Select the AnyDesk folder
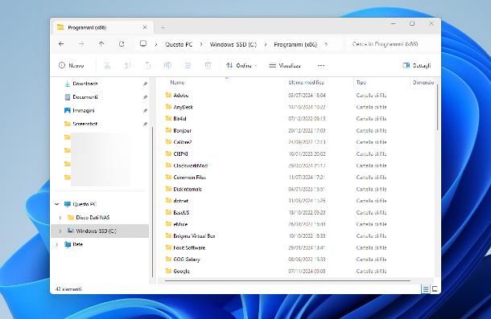The height and width of the screenshot is (319, 491). pyautogui.click(x=184, y=107)
